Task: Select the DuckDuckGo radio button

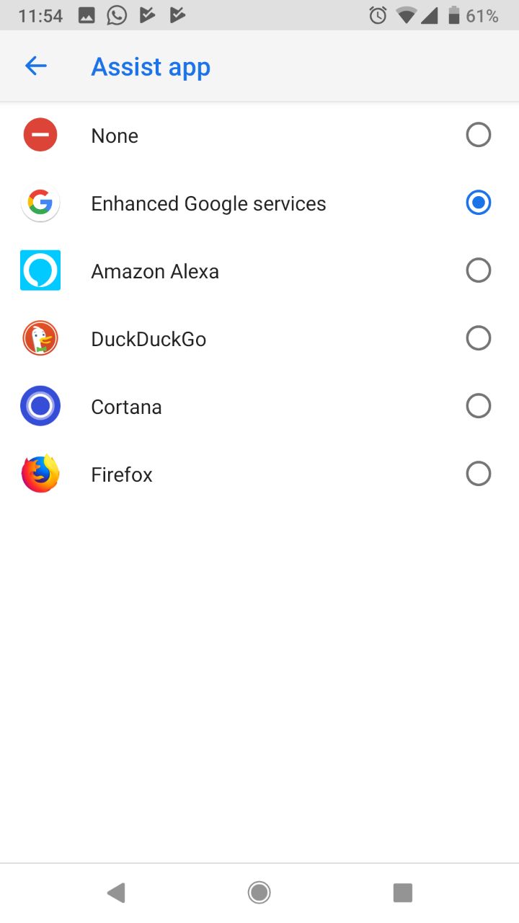Action: coord(479,338)
